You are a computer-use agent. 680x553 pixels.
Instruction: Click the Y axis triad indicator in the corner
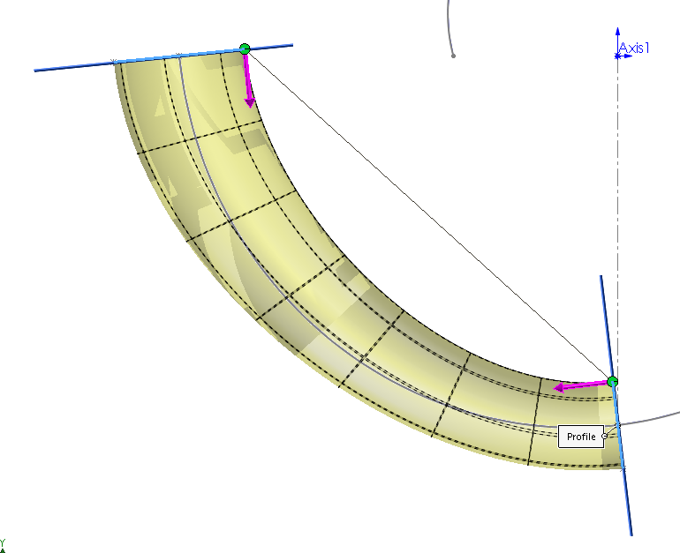(x=3, y=544)
